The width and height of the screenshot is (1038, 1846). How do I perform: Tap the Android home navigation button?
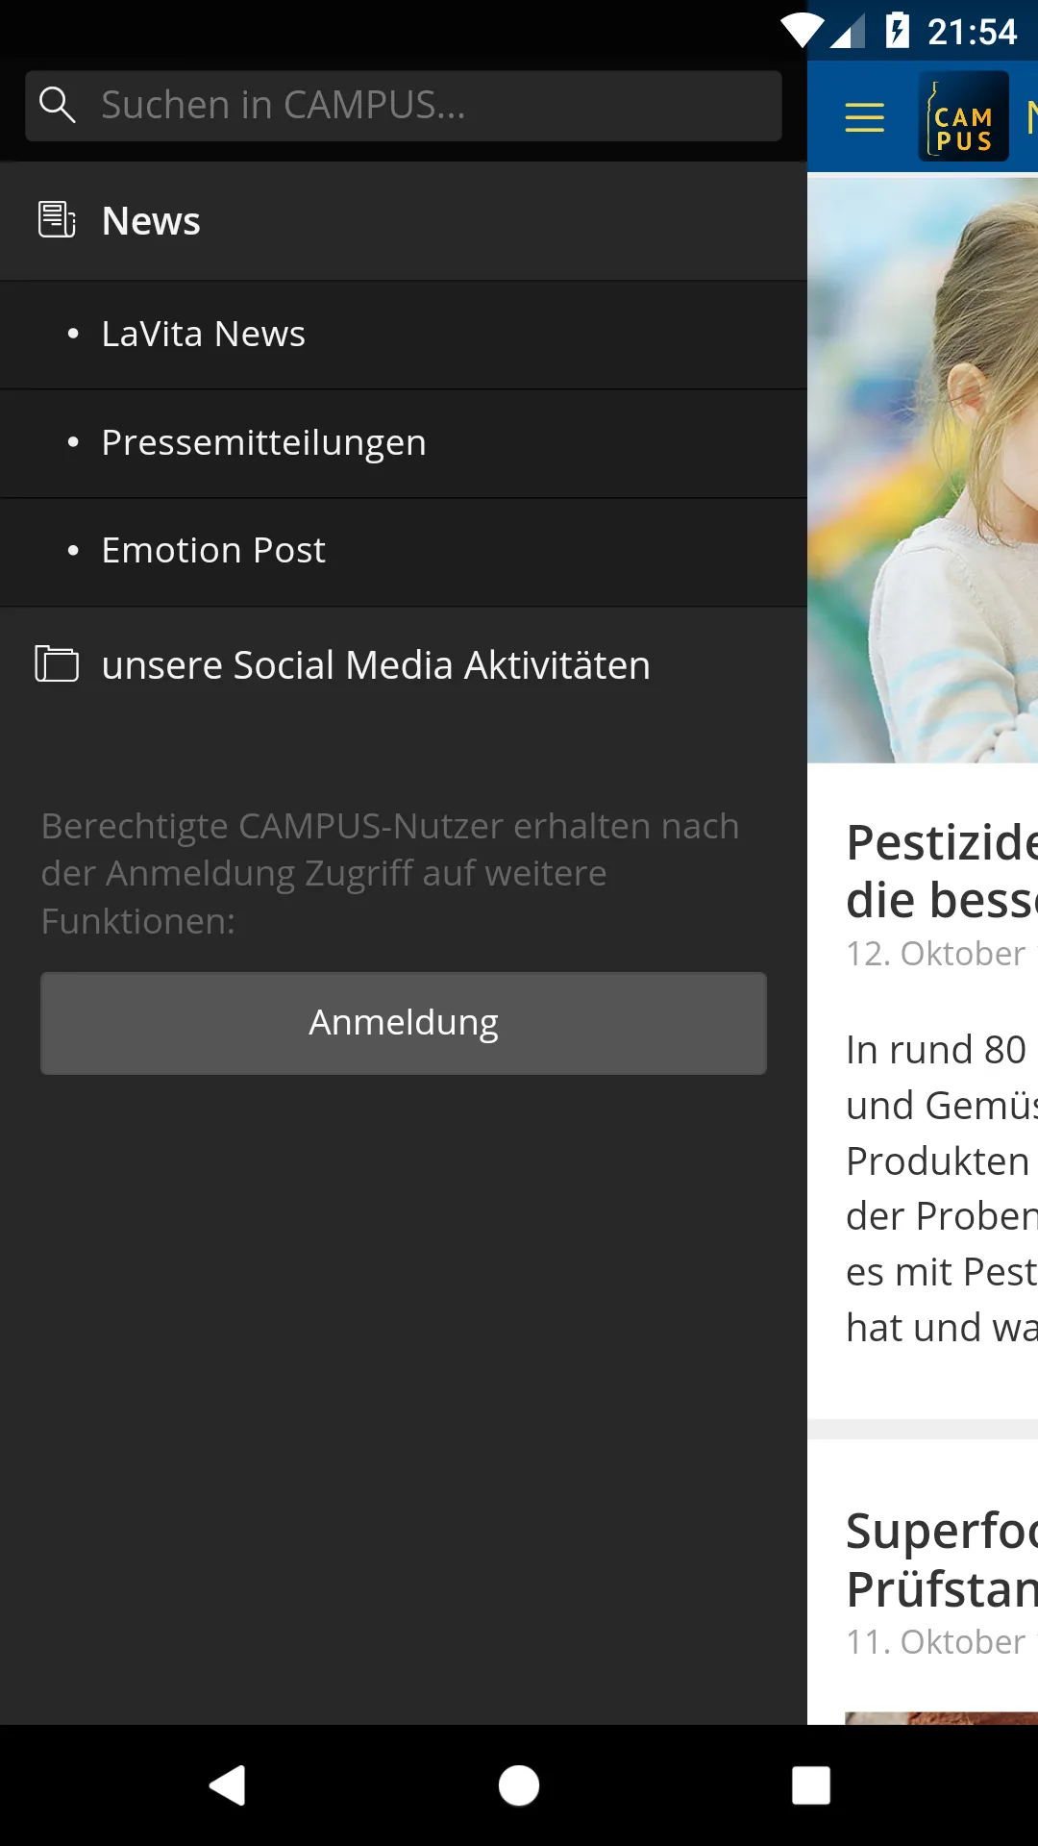[519, 1785]
